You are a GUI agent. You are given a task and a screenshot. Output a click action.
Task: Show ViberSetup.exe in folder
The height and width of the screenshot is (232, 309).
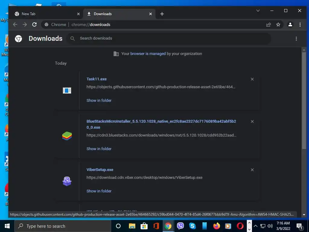click(x=99, y=191)
